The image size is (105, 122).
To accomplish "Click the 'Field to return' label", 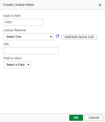I will (12, 58).
